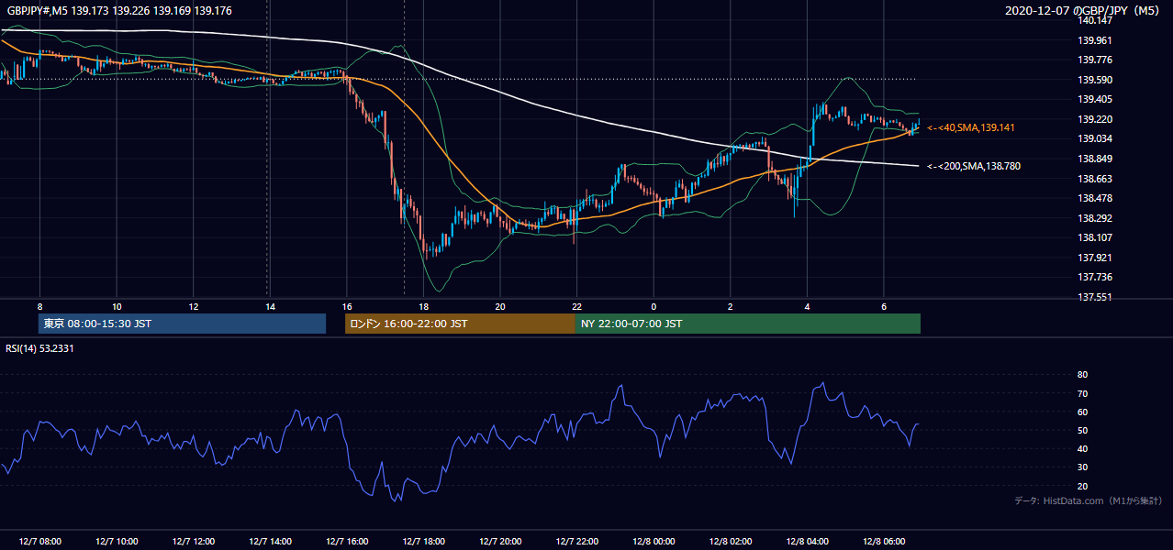
Task: Click hour label 0 under price chart
Action: (x=654, y=306)
